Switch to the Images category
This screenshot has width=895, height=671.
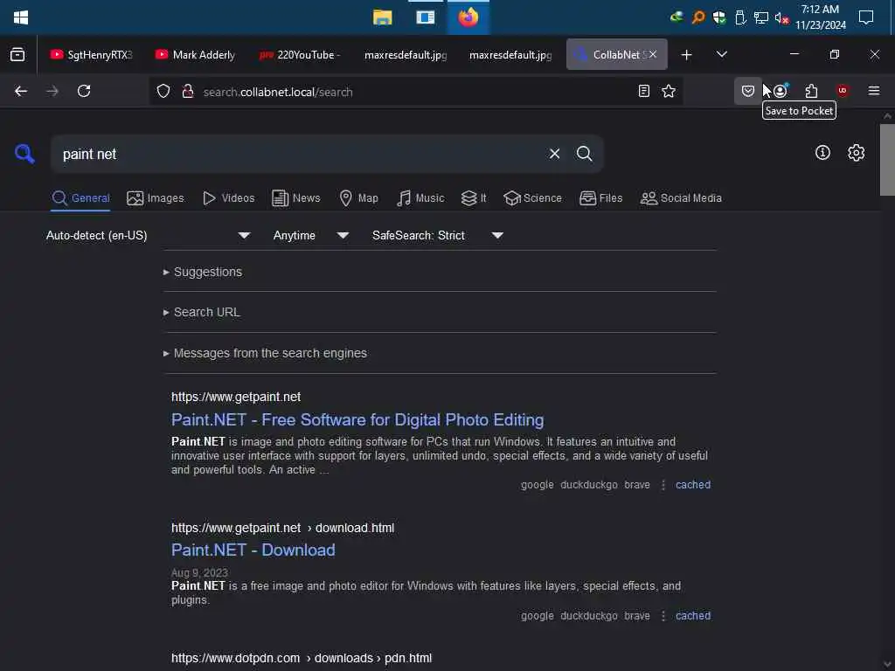point(156,198)
